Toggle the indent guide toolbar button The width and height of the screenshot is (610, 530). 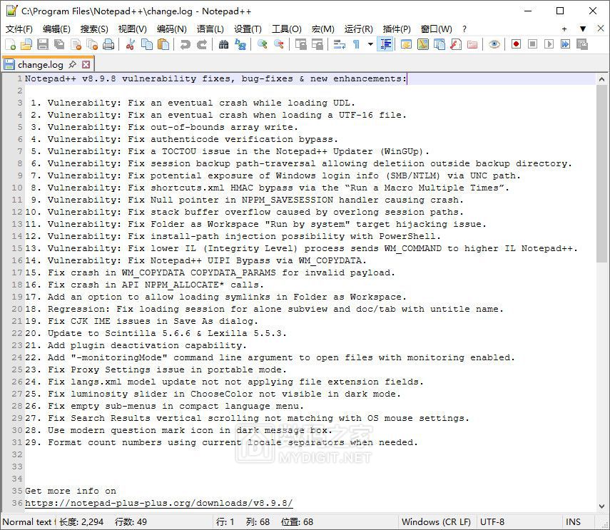click(x=385, y=44)
